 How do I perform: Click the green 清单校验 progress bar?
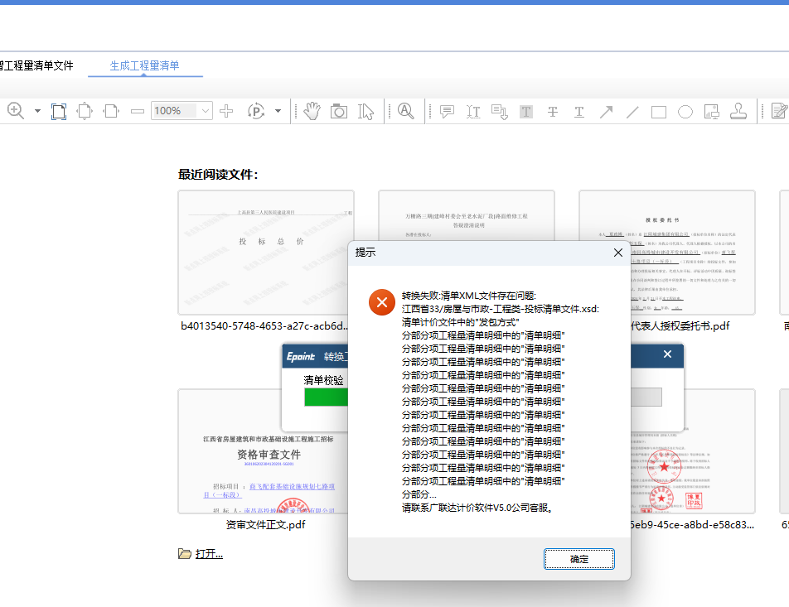326,397
